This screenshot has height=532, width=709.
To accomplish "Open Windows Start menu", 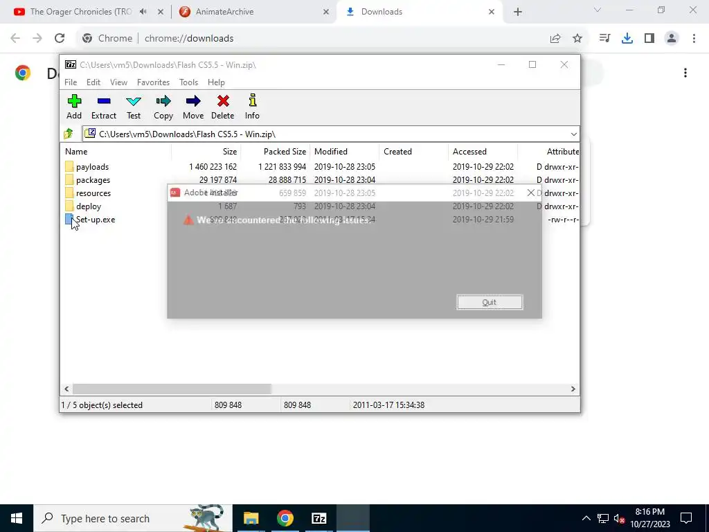I will [x=17, y=518].
